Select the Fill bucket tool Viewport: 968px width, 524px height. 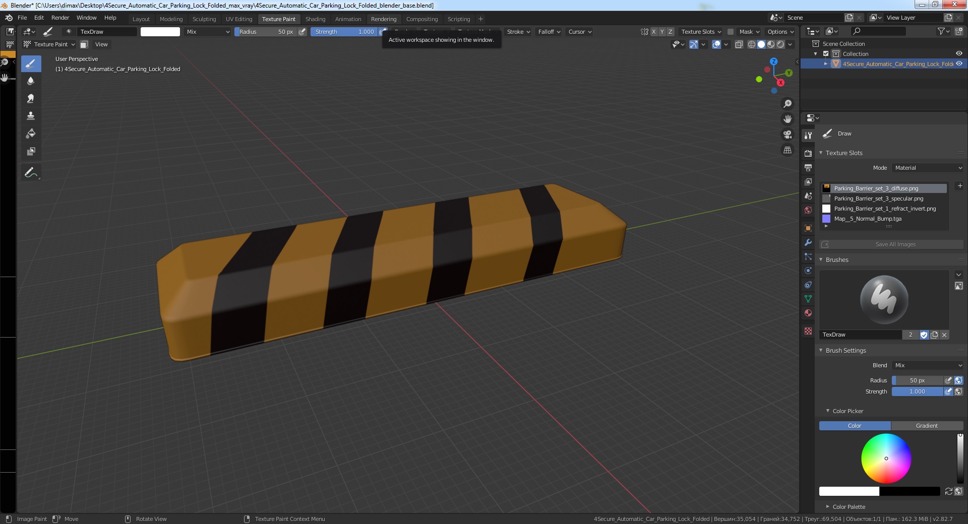tap(31, 134)
